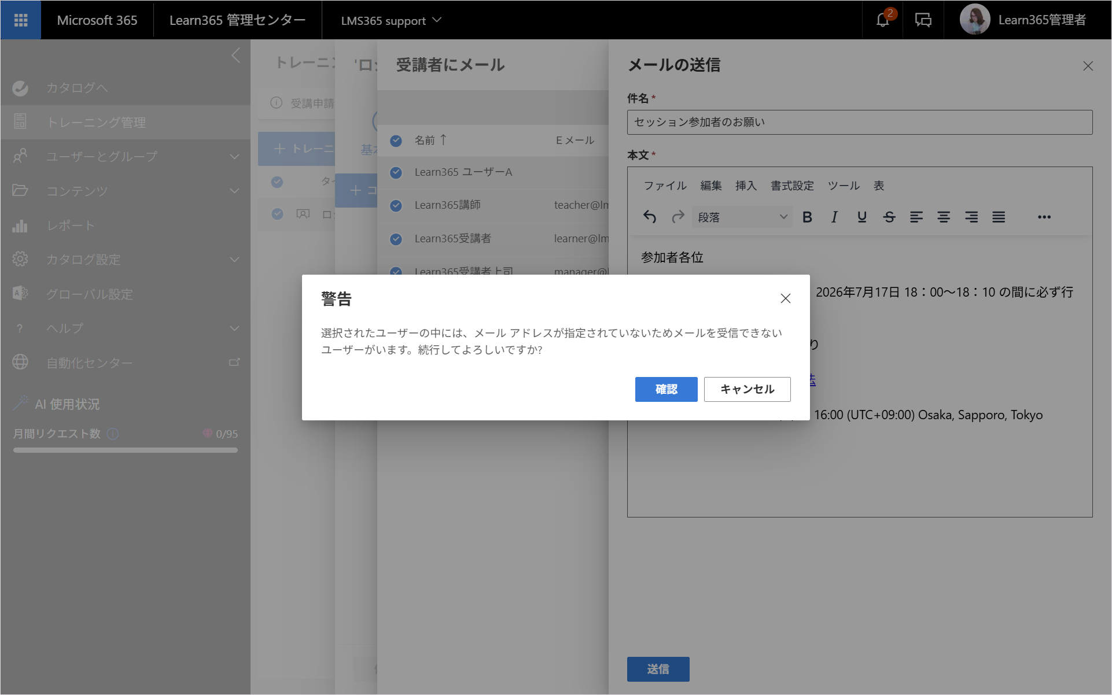Image resolution: width=1112 pixels, height=695 pixels.
Task: Open the 挿入 editor menu
Action: [x=746, y=186]
